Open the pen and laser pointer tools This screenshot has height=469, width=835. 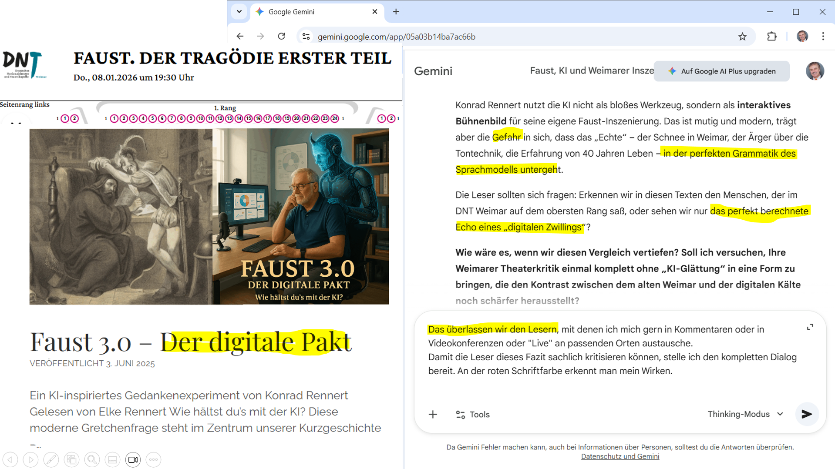[51, 459]
